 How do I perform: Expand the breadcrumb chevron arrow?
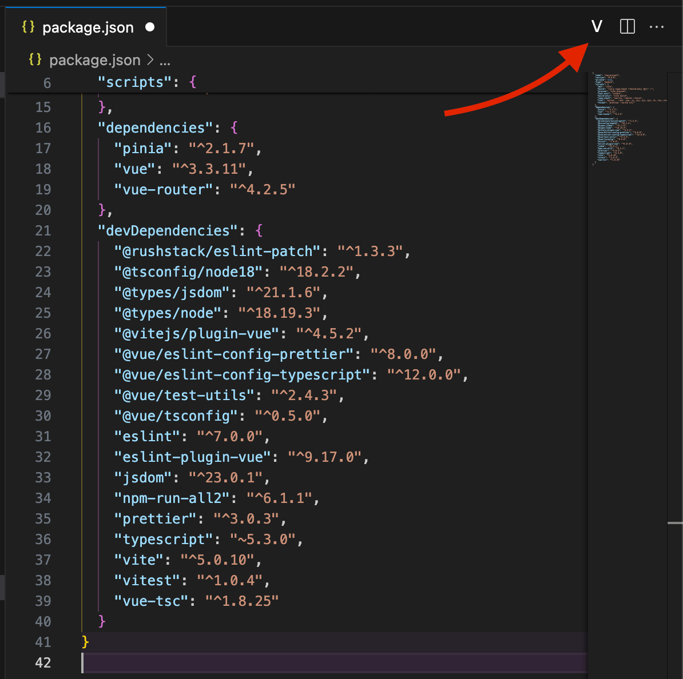click(x=150, y=59)
